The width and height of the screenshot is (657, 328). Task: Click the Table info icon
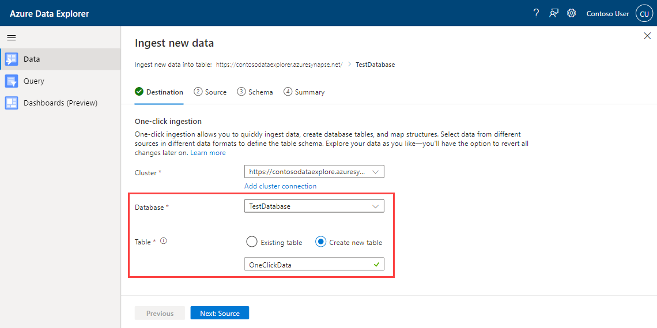[164, 241]
